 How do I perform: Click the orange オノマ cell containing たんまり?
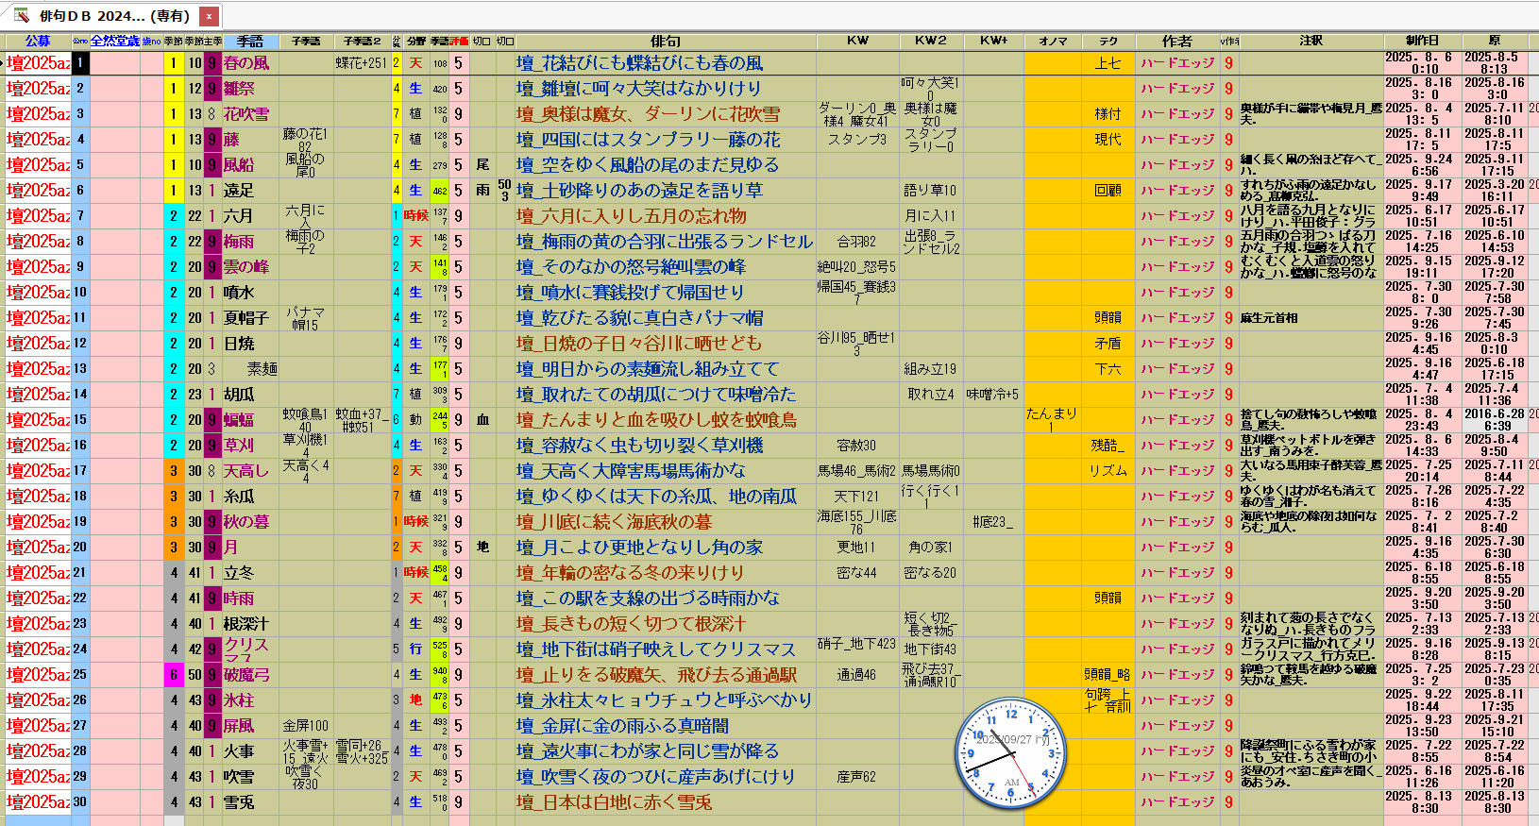1052,419
